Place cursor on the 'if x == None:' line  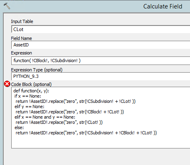(28, 96)
